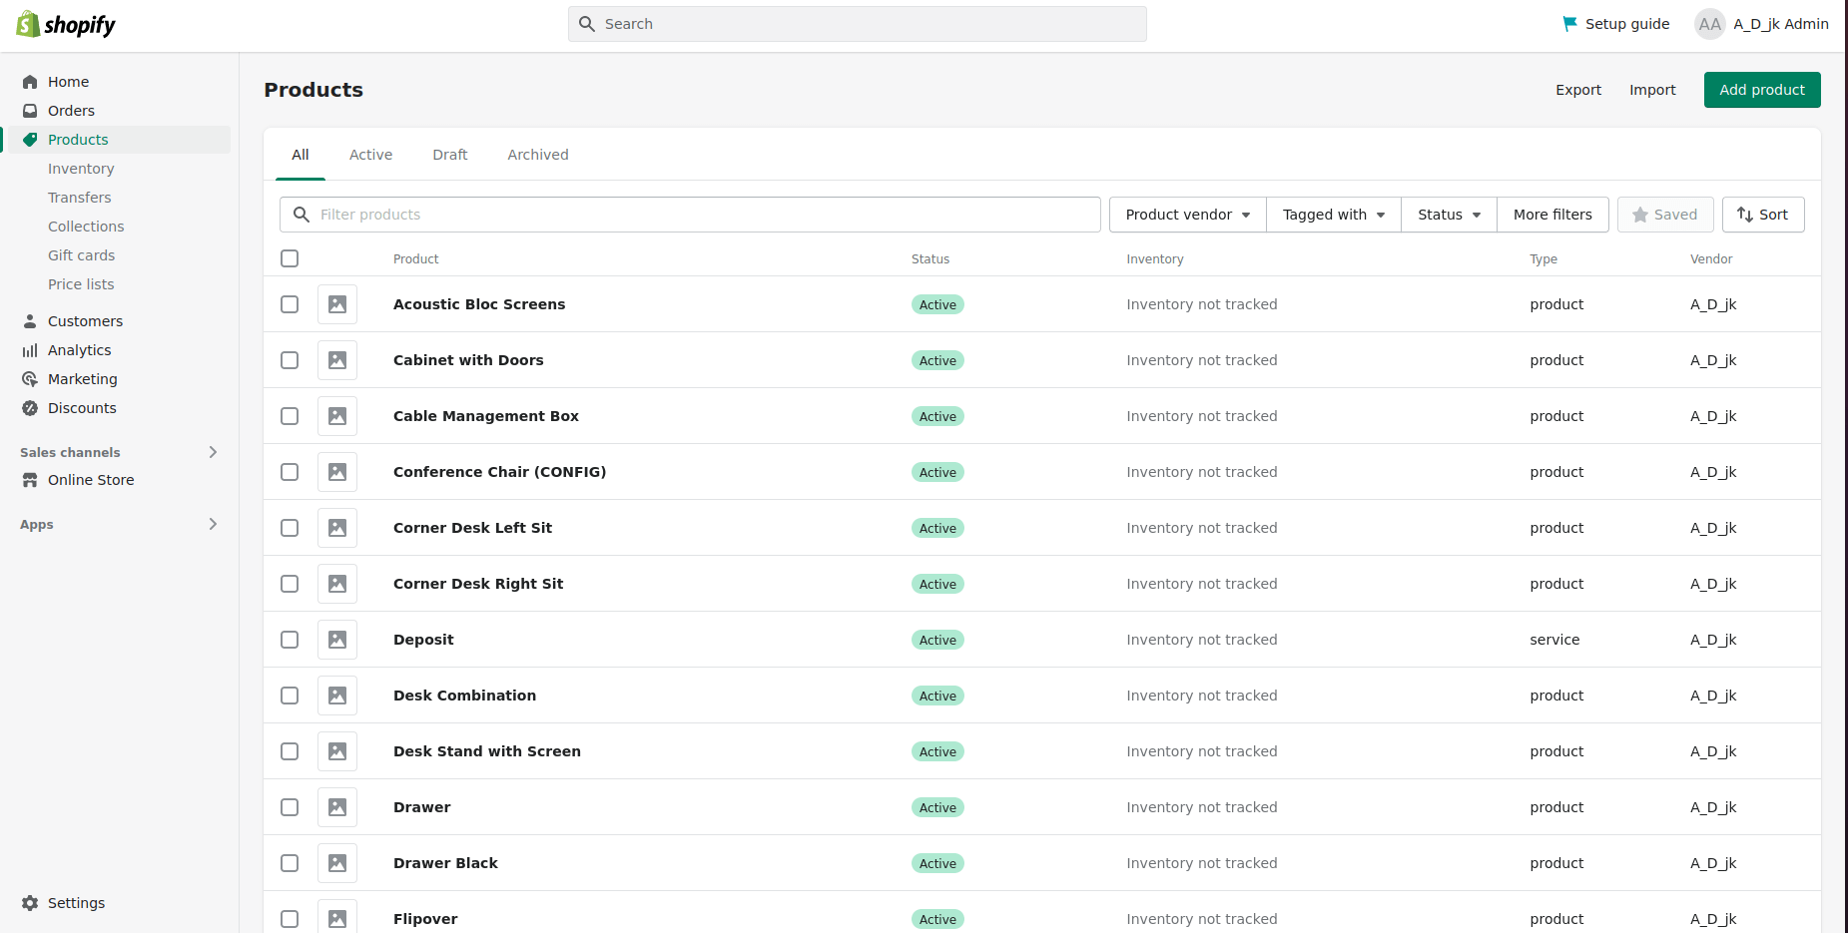
Task: Click the Online Store shop icon
Action: (x=30, y=480)
